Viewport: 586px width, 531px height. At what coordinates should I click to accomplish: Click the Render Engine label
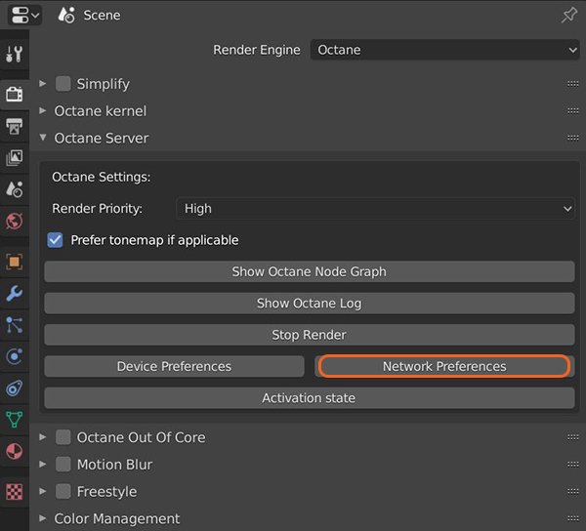[x=256, y=50]
